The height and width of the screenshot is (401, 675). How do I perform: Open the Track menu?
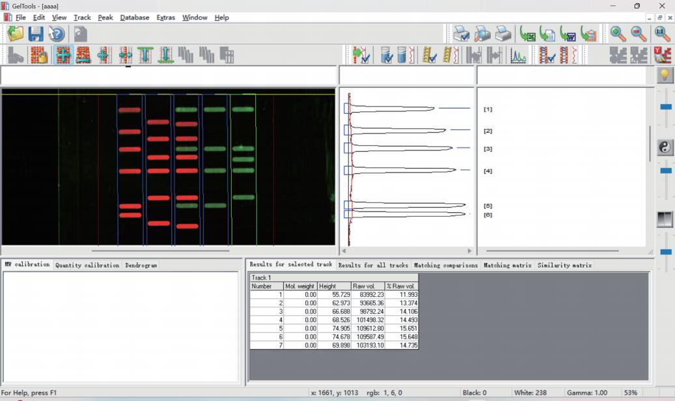82,18
